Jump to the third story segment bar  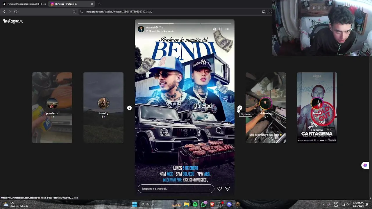[217, 23]
